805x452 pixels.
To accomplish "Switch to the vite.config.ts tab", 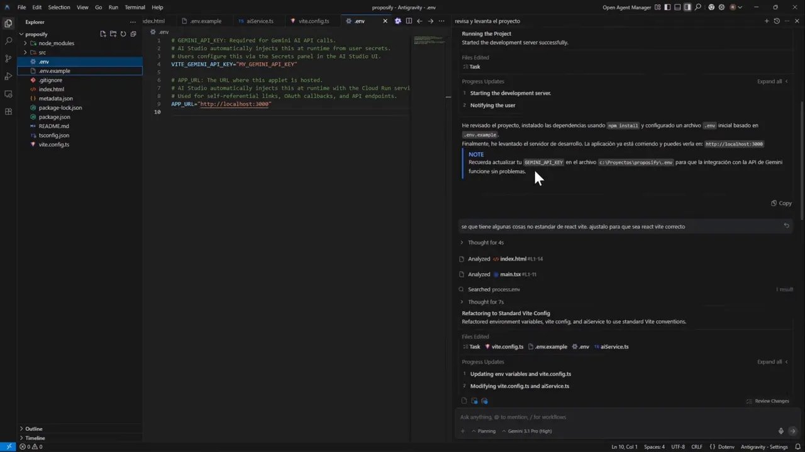I will tap(313, 21).
